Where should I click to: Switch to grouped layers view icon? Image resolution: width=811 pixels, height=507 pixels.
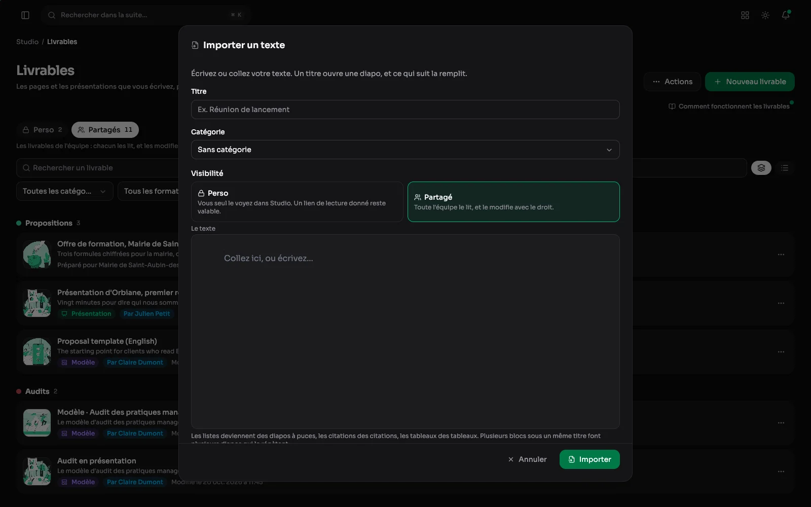pyautogui.click(x=761, y=168)
